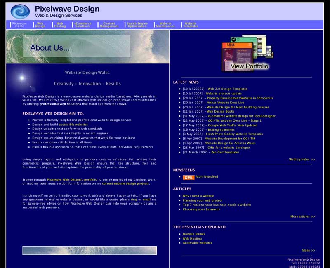Click the More >> essentials link
330x268 pixels.
[309, 251]
